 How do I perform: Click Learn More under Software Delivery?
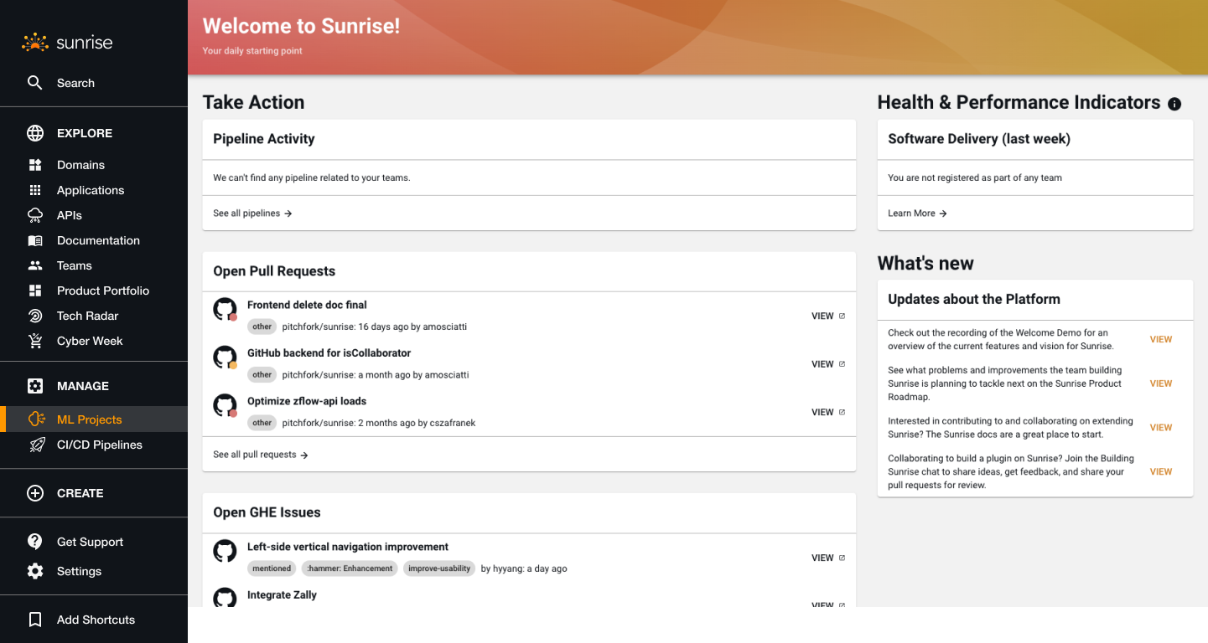click(917, 213)
